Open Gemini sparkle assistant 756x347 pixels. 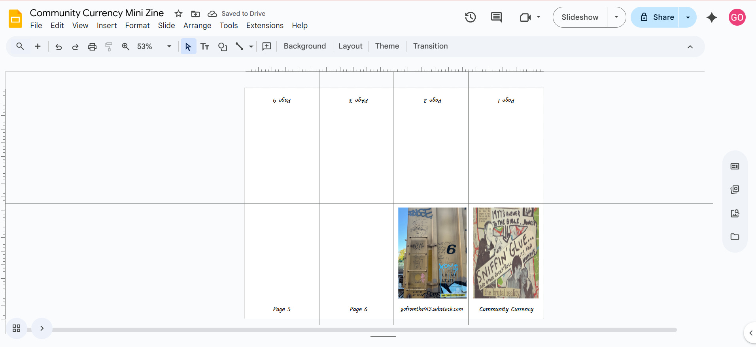pos(712,17)
